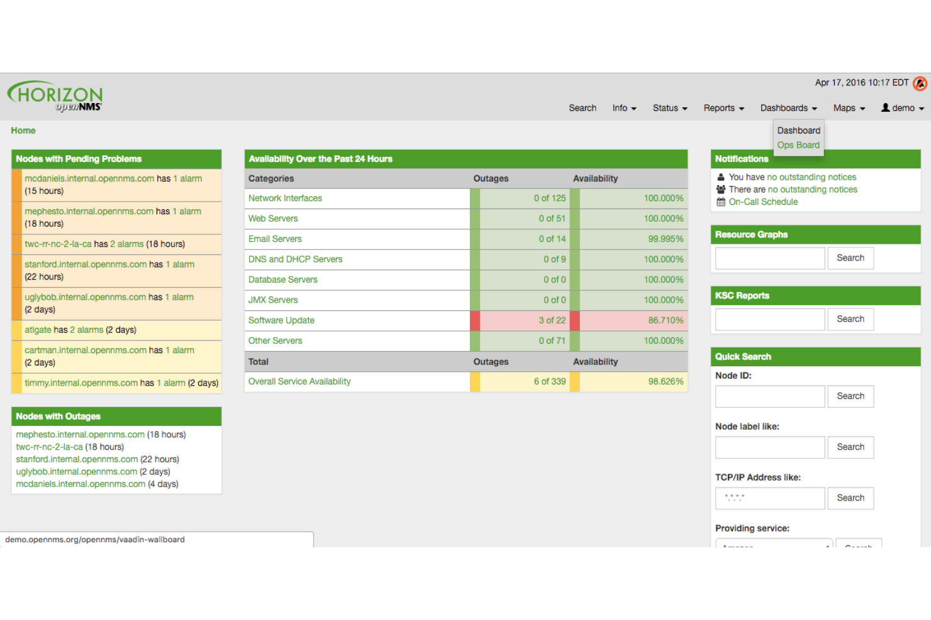Expand the Info dropdown menu
Viewport: 931px width, 620px height.
[x=624, y=108]
